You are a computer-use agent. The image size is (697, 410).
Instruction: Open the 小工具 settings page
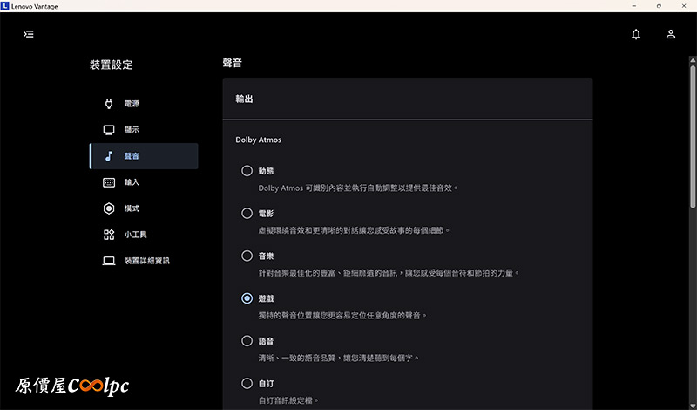pyautogui.click(x=144, y=235)
